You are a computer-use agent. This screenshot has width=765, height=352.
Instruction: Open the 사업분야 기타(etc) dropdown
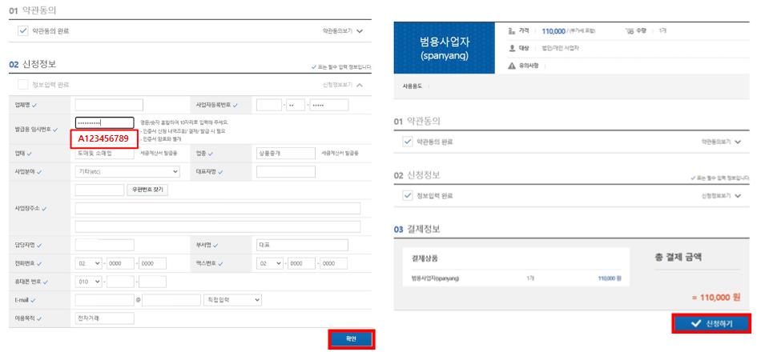tap(127, 171)
